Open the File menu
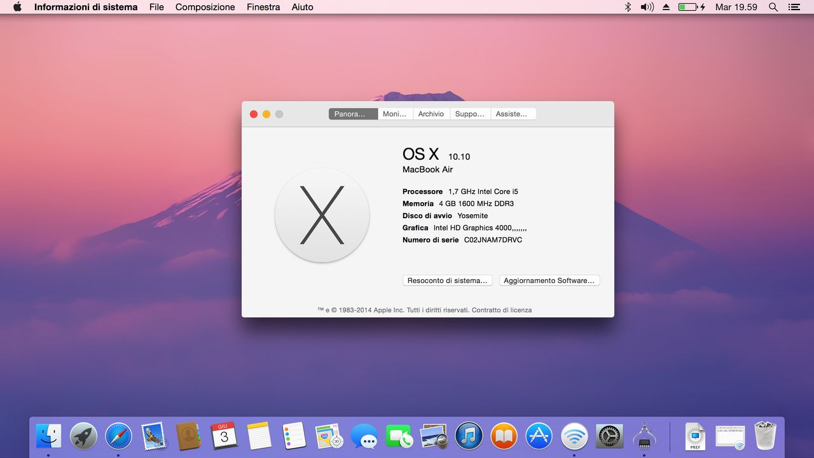This screenshot has width=814, height=458. pos(156,7)
